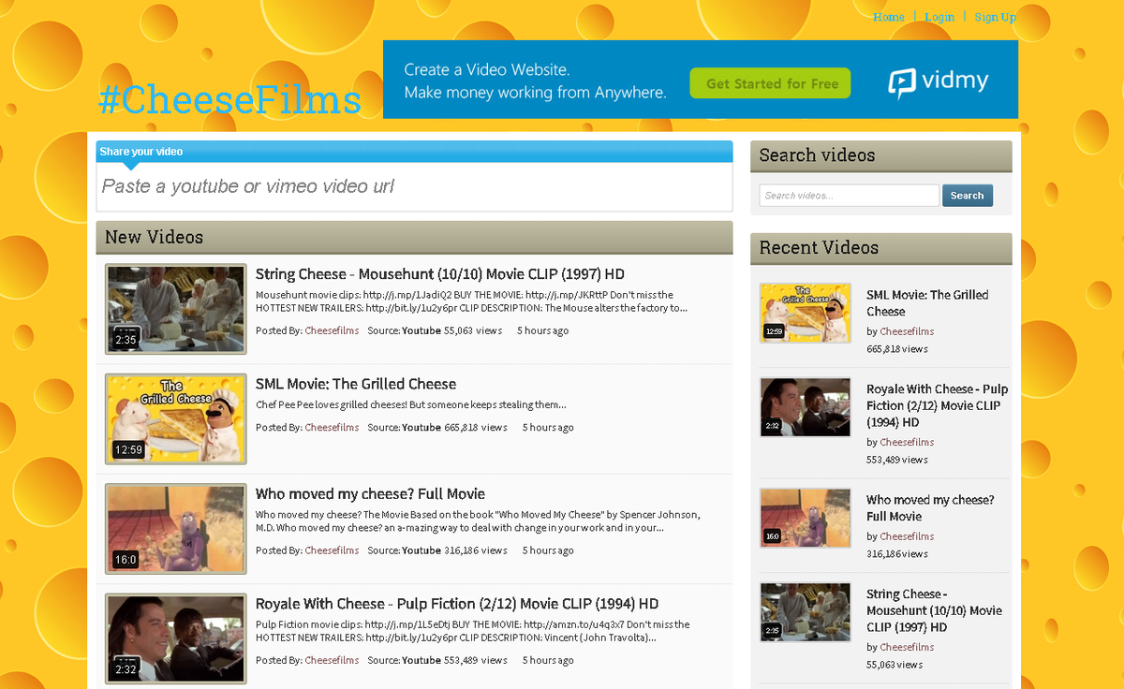1124x689 pixels.
Task: Click the paste YouTube or Vimeo URL field
Action: point(414,186)
